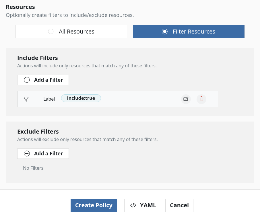Click the code brackets icon beside YAML
The height and width of the screenshot is (215, 260).
tap(133, 205)
